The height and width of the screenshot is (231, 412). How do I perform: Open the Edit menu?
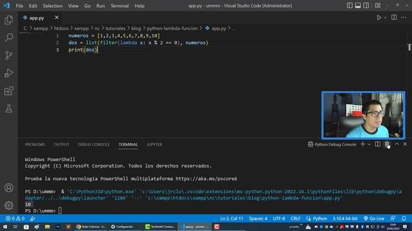pyautogui.click(x=33, y=6)
